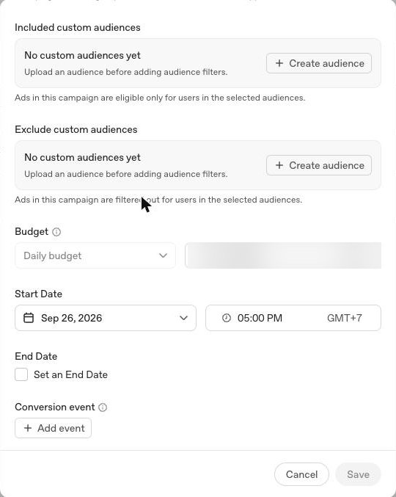Screen dimensions: 396x497
Task: Open the Start Date picker showing Sep 26, 2026
Action: (106, 318)
